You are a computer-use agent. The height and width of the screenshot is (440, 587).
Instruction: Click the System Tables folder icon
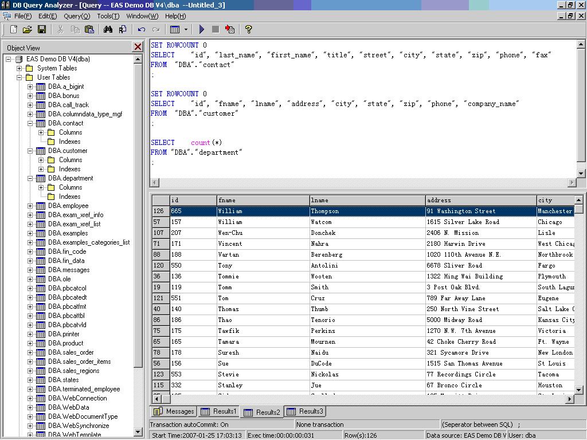(x=30, y=68)
